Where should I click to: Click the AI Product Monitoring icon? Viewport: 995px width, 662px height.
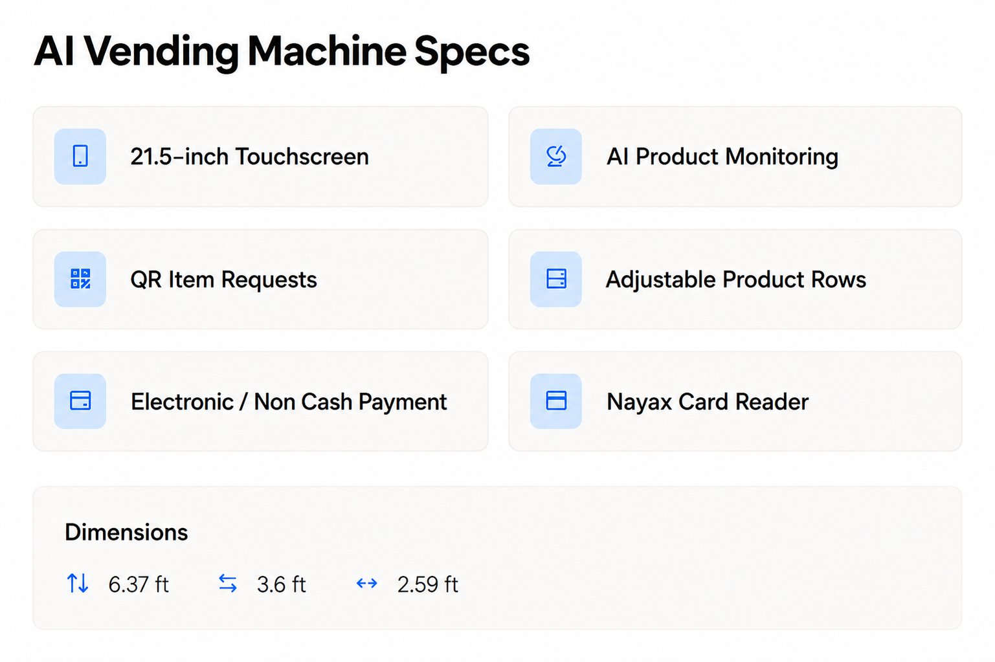pyautogui.click(x=555, y=157)
